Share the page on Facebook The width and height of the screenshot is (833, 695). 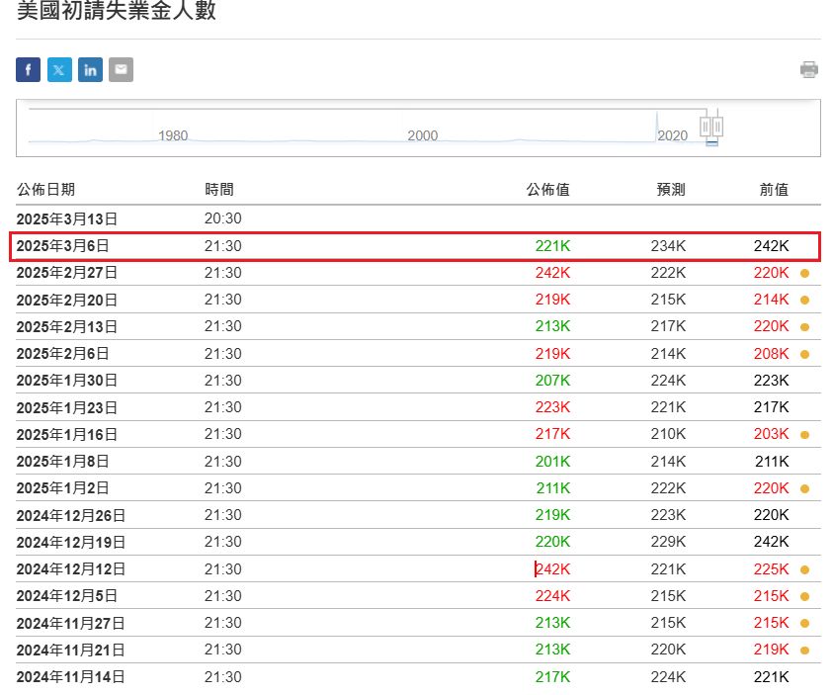28,69
